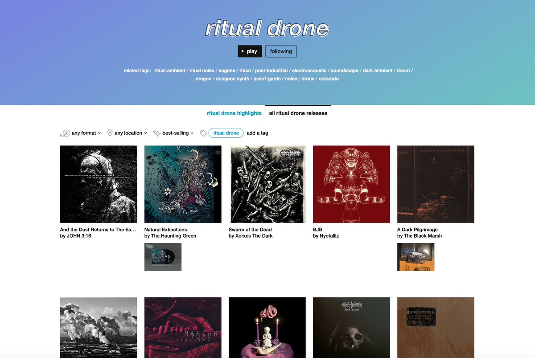Click the 'by JOHN 3:16' artist text

point(75,236)
